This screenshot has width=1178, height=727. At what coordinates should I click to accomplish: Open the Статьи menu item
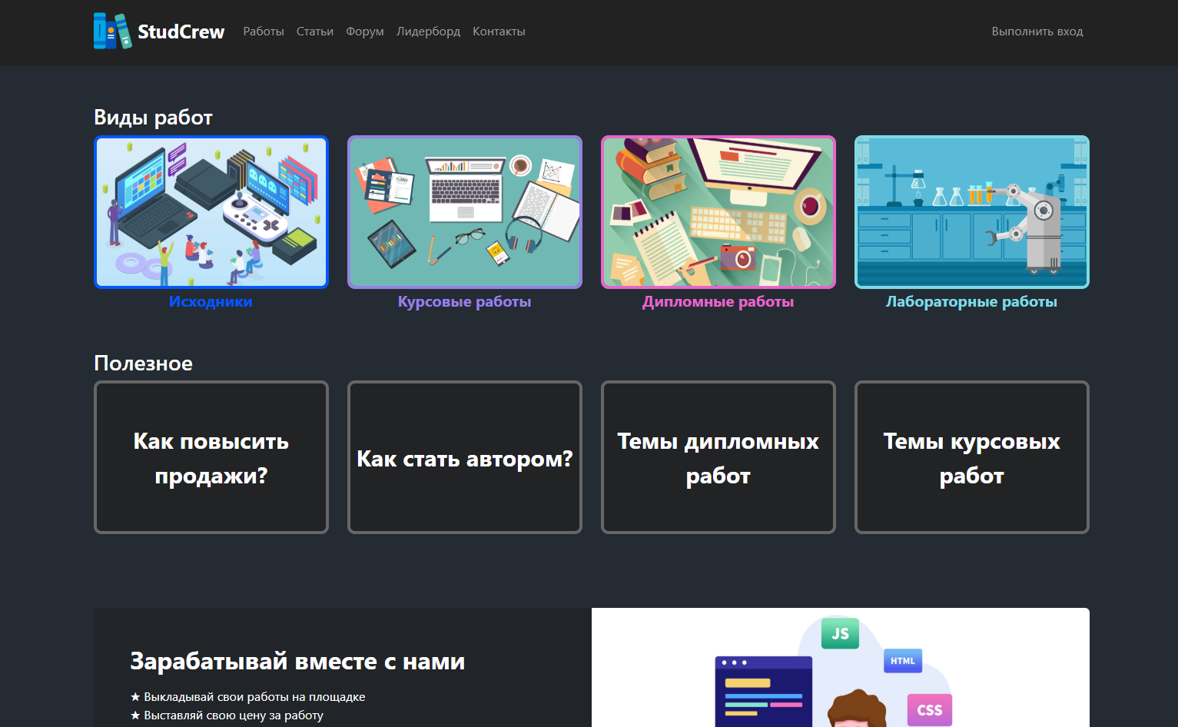point(314,32)
